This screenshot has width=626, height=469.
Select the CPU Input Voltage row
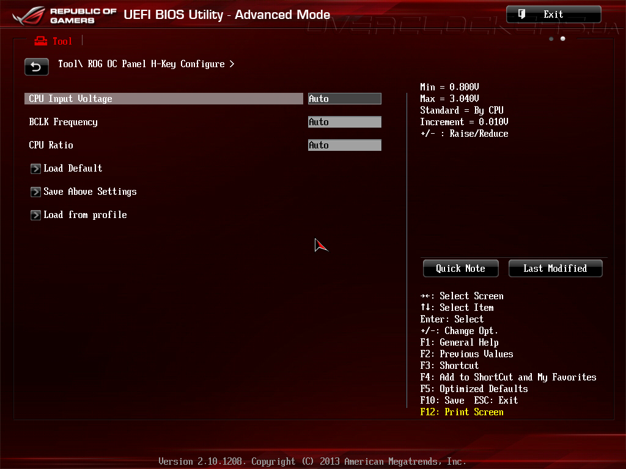click(164, 98)
